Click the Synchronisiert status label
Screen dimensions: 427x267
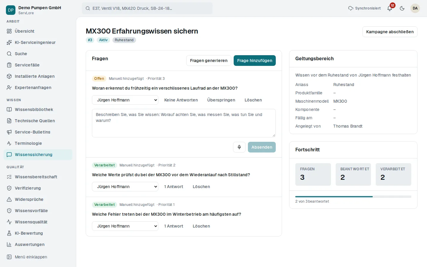tap(368, 8)
